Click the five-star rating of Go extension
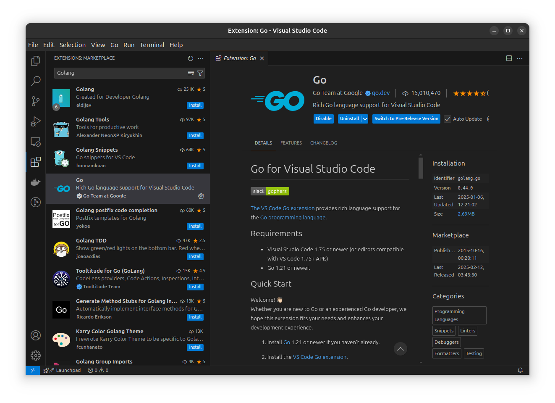This screenshot has width=555, height=403. click(469, 93)
